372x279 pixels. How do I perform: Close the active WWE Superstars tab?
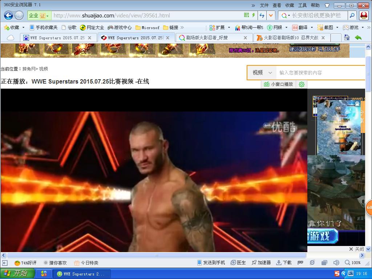tap(168, 38)
